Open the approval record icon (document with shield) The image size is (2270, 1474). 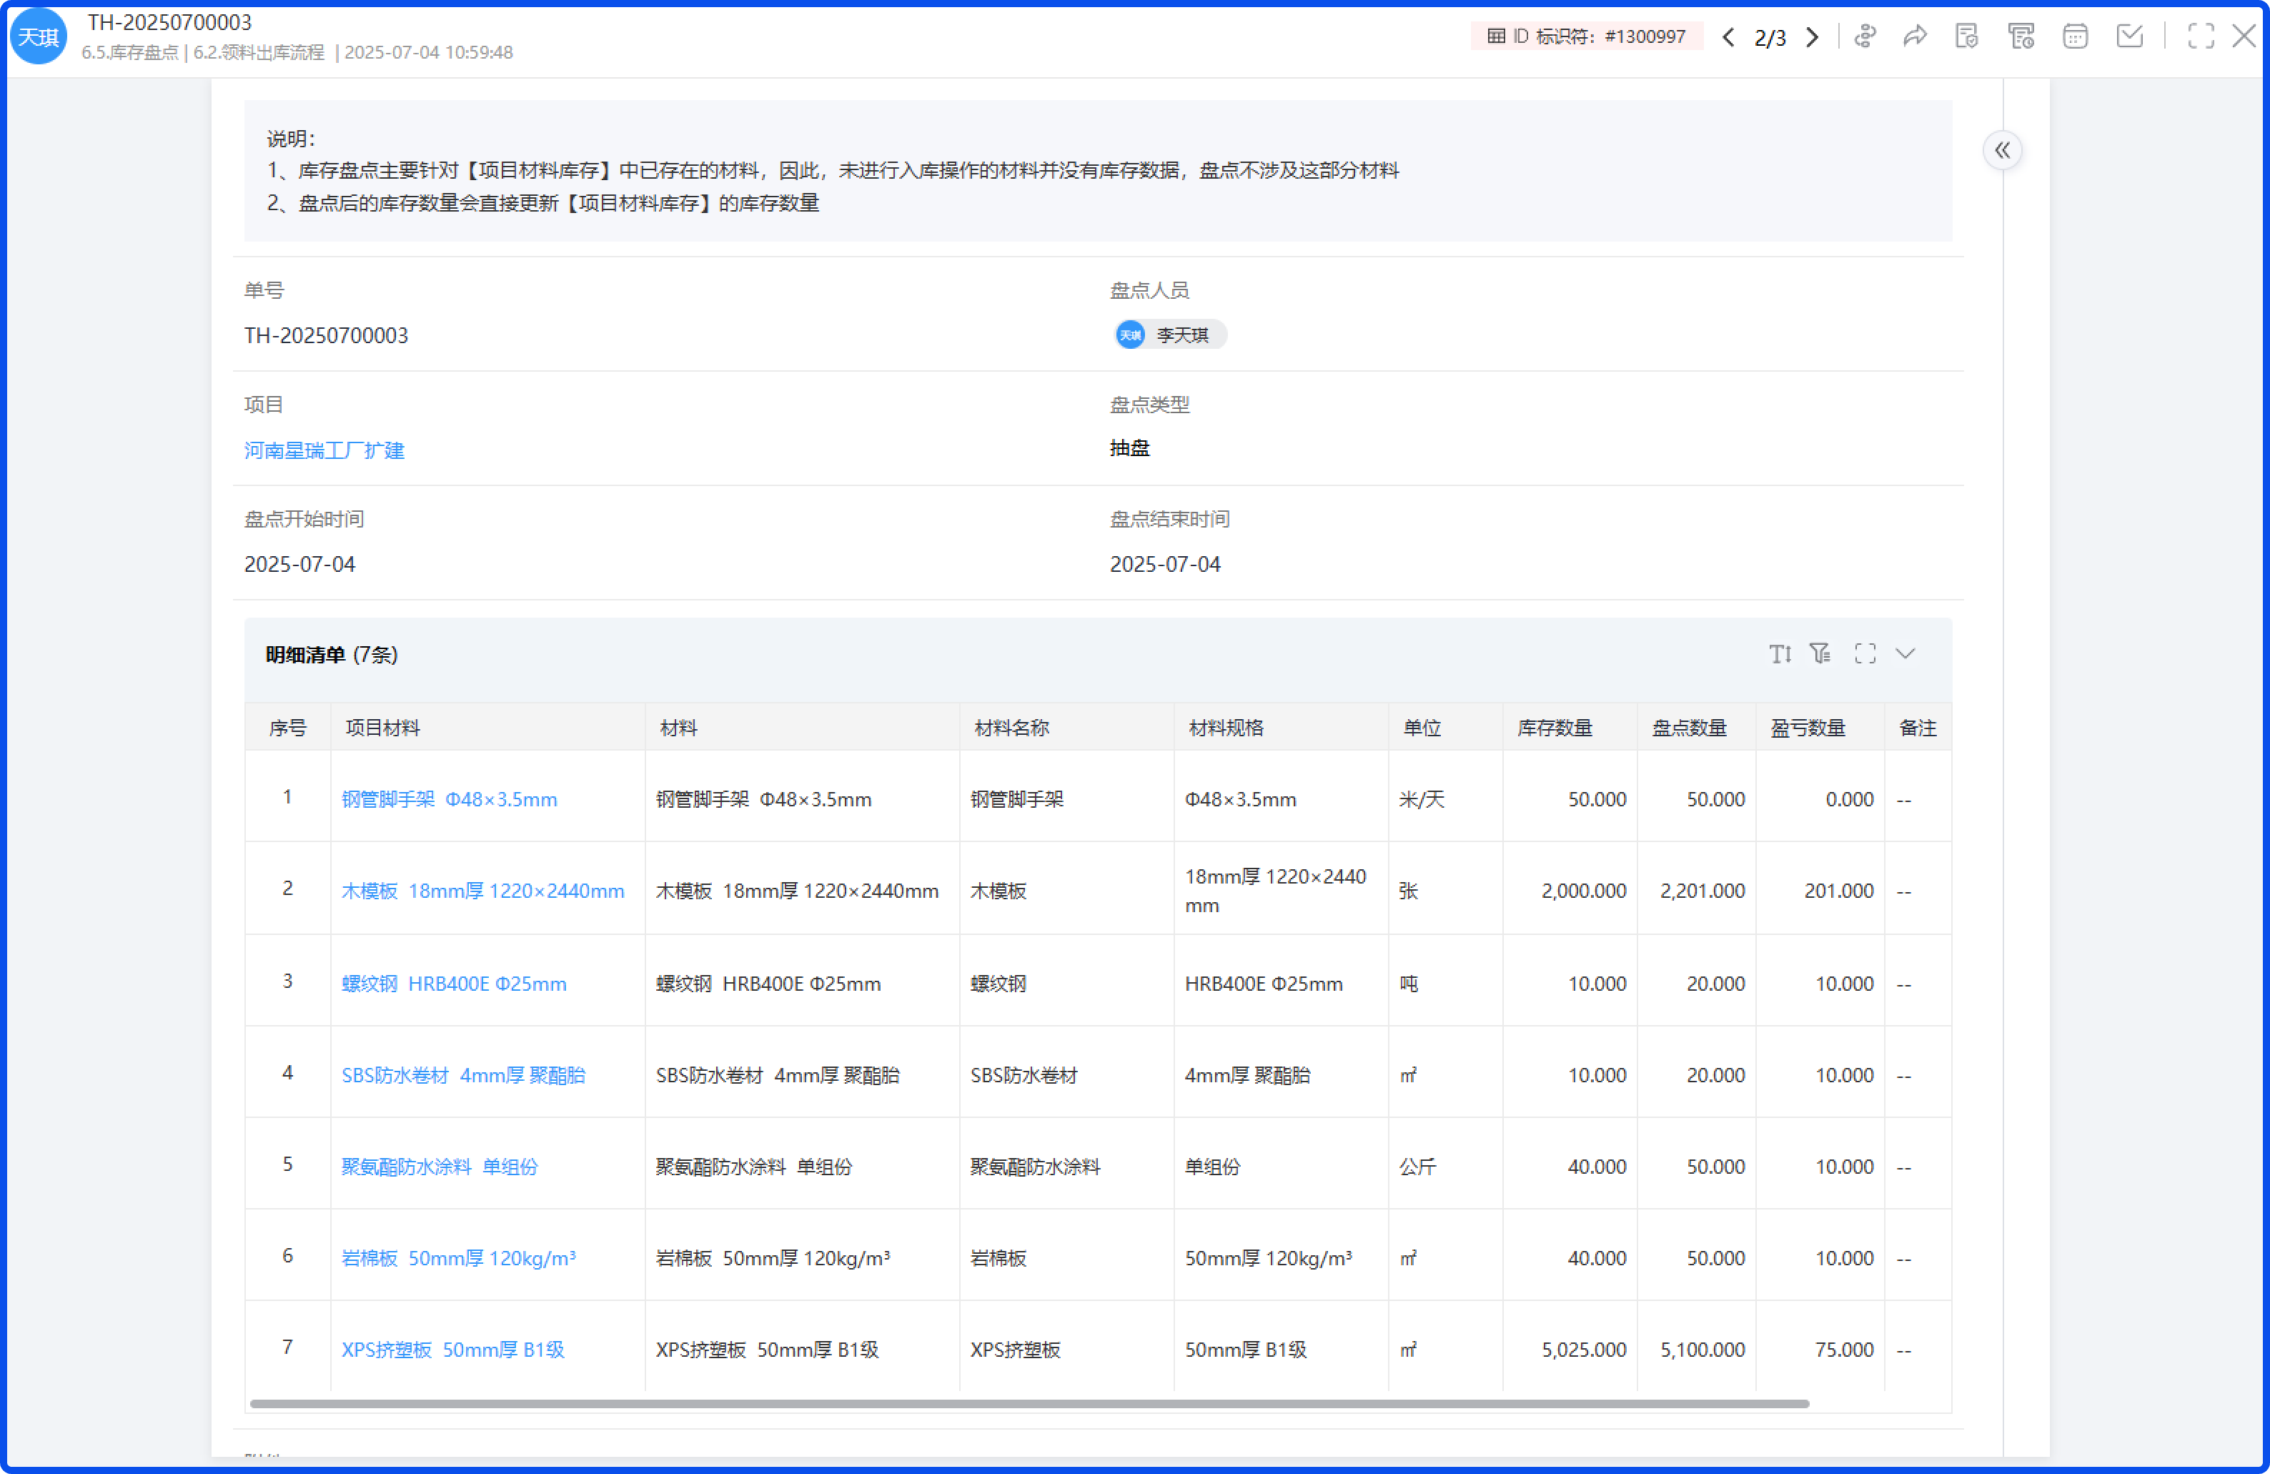(1967, 35)
